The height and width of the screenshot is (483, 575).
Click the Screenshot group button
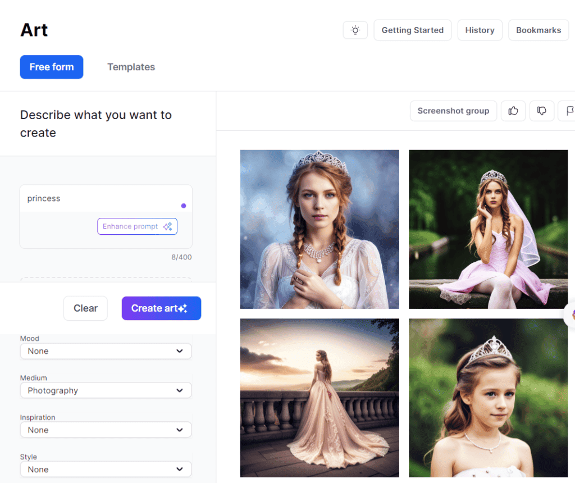coord(453,111)
